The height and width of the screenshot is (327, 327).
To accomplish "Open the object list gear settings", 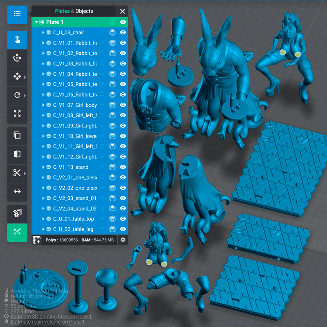I will point(123,240).
